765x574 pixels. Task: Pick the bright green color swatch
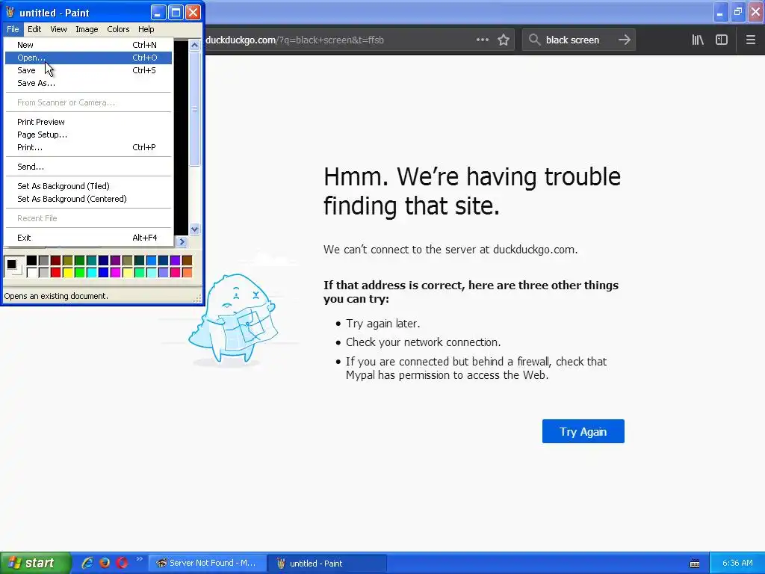[79, 272]
